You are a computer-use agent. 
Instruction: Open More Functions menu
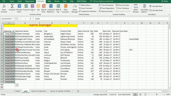(x=66, y=9)
